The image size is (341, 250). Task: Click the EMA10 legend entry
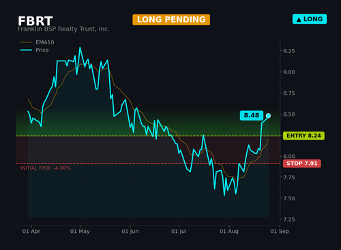pyautogui.click(x=38, y=42)
